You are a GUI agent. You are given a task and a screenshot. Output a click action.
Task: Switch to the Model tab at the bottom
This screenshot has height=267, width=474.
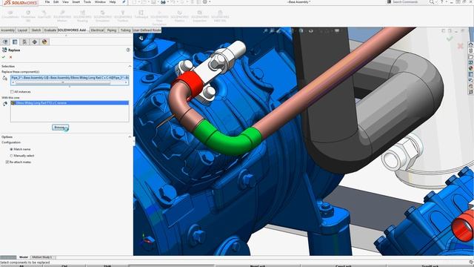pos(24,257)
